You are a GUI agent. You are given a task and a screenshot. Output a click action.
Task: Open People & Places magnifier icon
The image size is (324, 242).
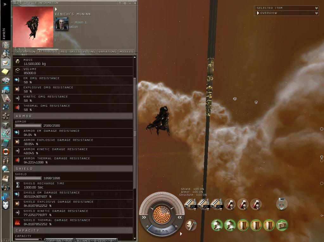pos(6,54)
